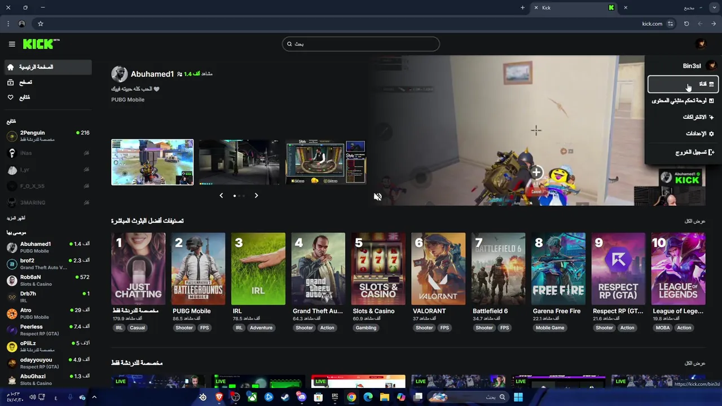Click the Gambling tag under Slots & Casino

(366, 328)
